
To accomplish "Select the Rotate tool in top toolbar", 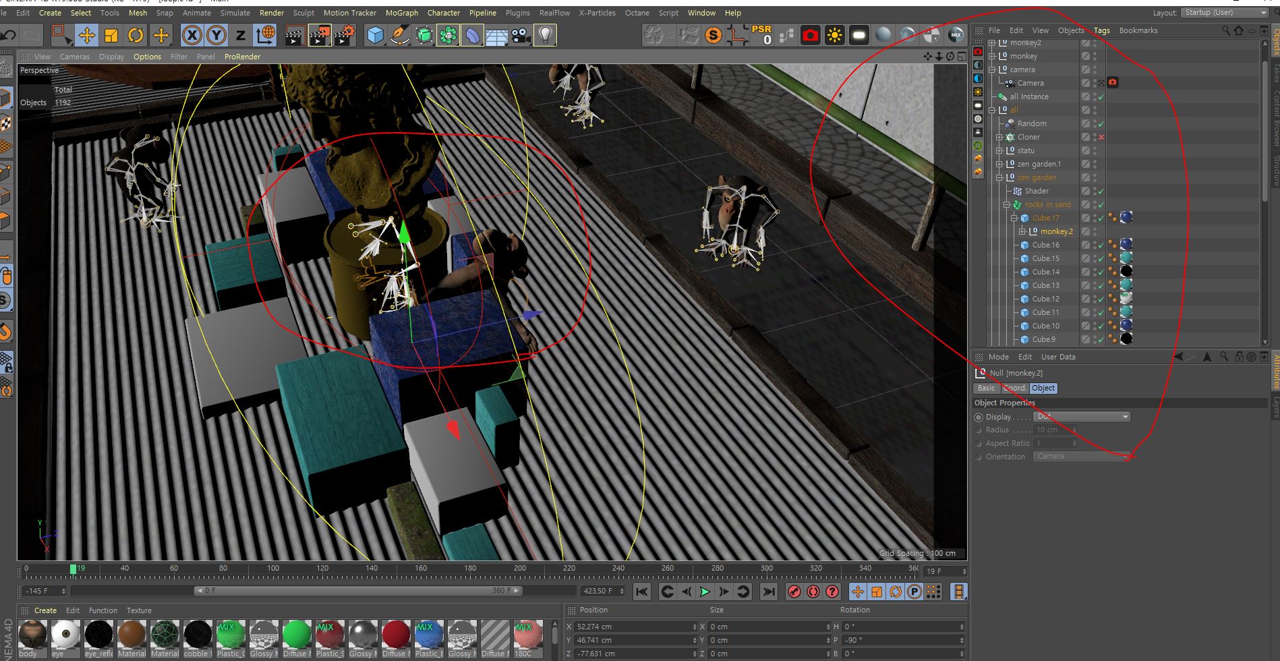I will (136, 35).
